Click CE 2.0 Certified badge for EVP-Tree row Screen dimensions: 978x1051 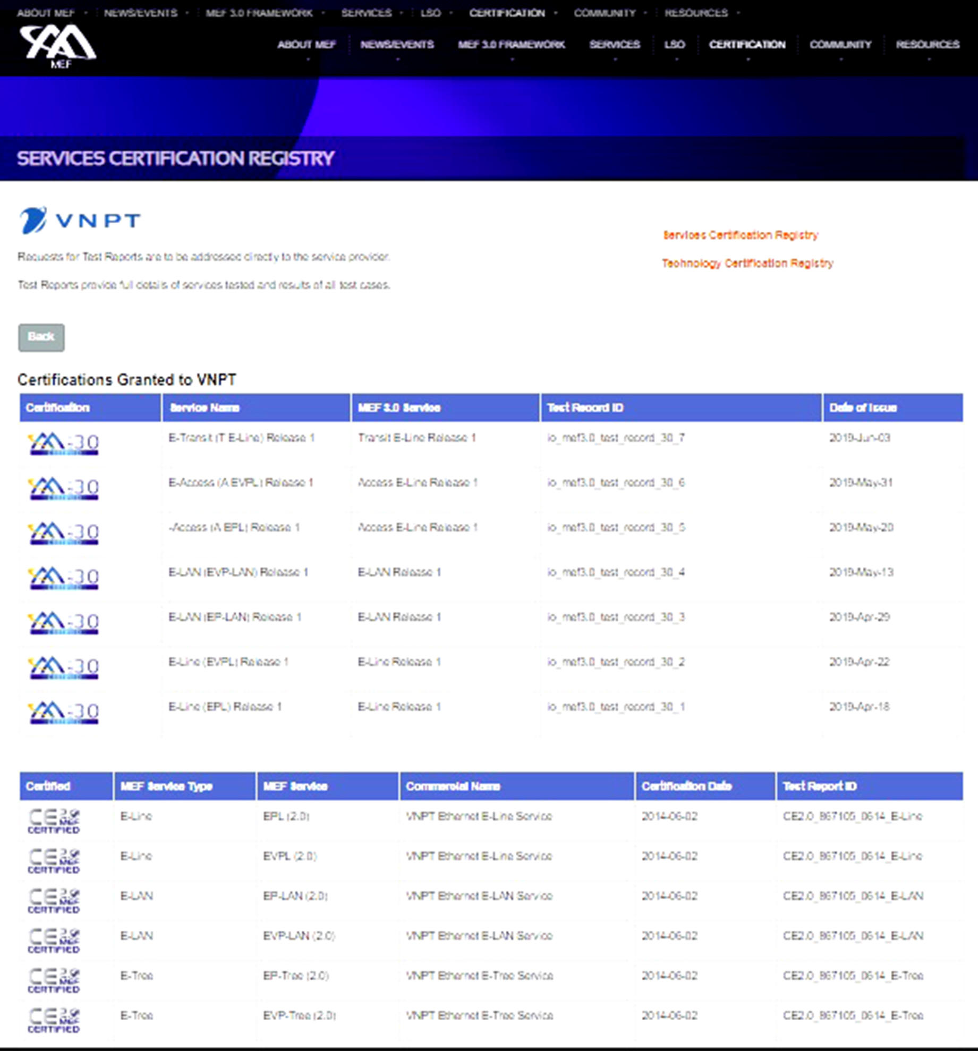click(54, 1021)
